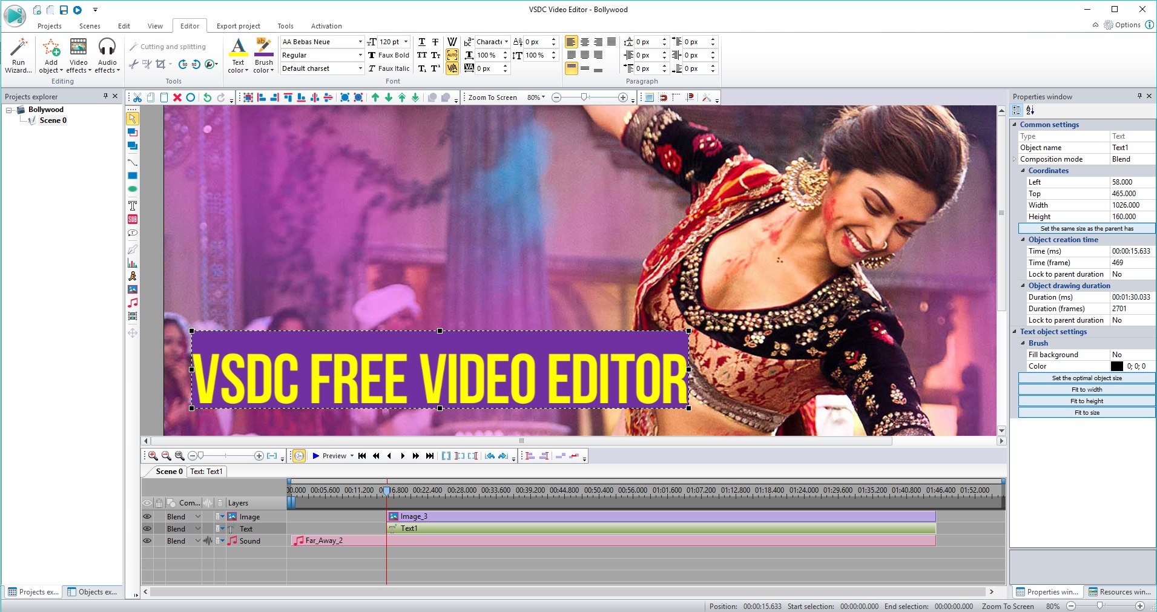Click the undo arrow icon
The image size is (1157, 612).
coord(208,97)
